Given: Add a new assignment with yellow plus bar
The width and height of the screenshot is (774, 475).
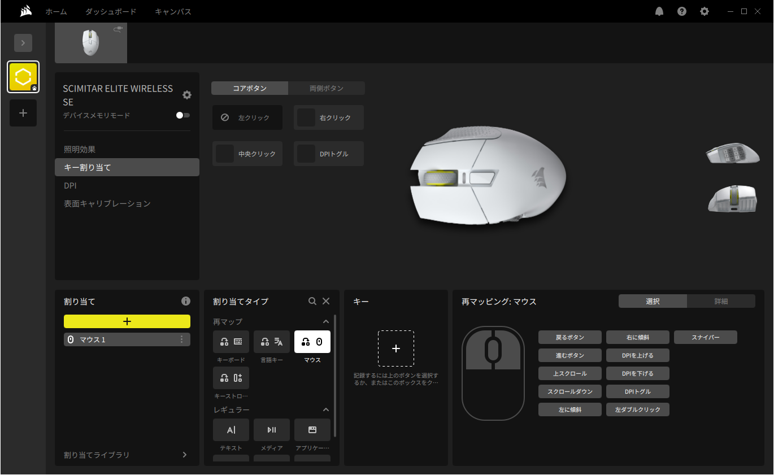Looking at the screenshot, I should point(127,321).
